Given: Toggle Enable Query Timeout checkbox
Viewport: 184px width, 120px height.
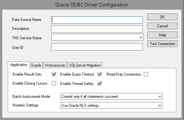Looking at the screenshot, I should pyautogui.click(x=99, y=74).
